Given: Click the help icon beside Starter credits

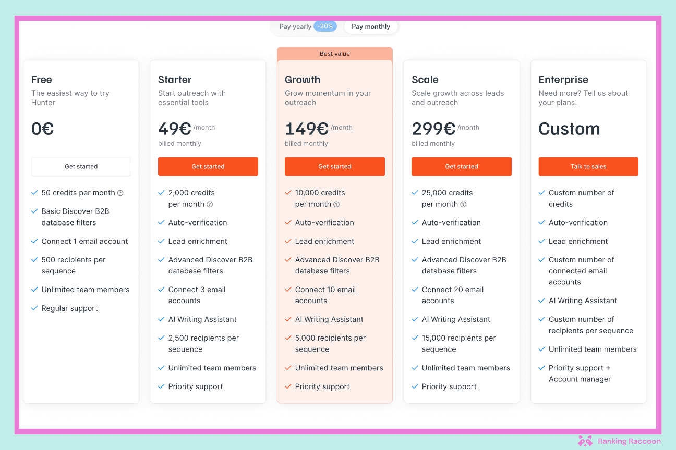Looking at the screenshot, I should (210, 205).
